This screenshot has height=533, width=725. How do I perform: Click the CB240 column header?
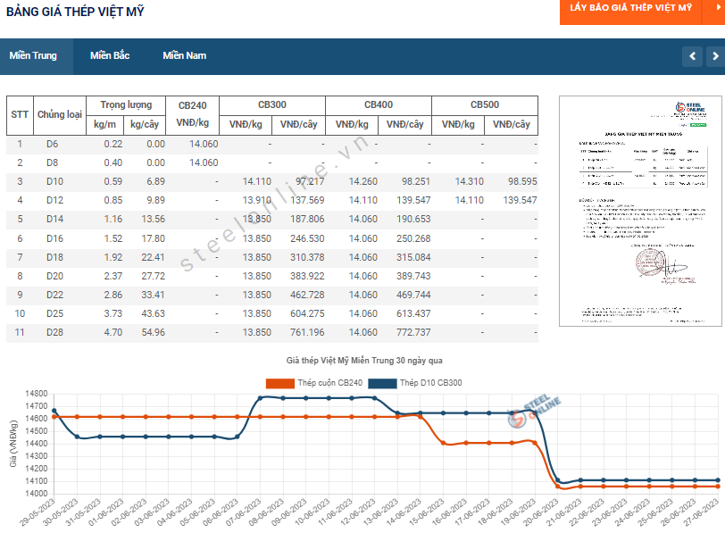coord(192,105)
